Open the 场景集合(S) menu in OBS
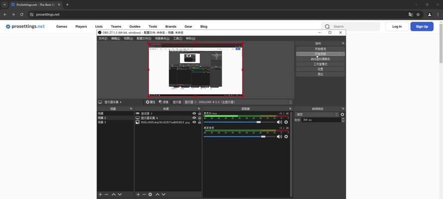 pyautogui.click(x=162, y=38)
